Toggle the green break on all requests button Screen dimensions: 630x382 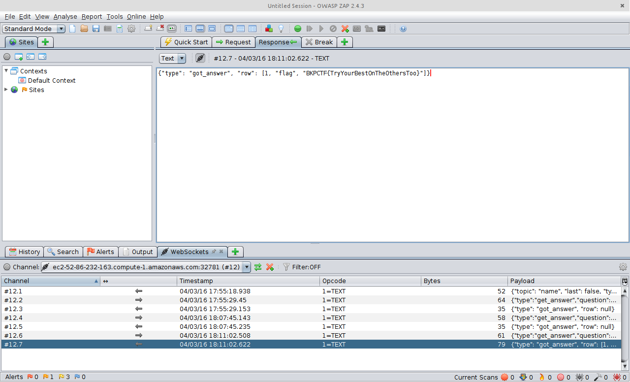(x=298, y=29)
